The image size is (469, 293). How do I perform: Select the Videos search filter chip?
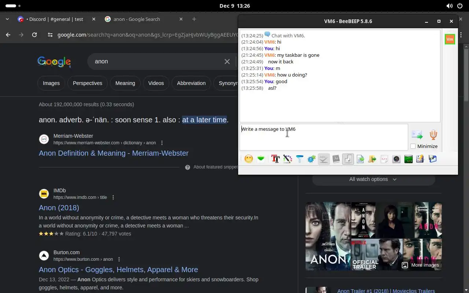156,83
